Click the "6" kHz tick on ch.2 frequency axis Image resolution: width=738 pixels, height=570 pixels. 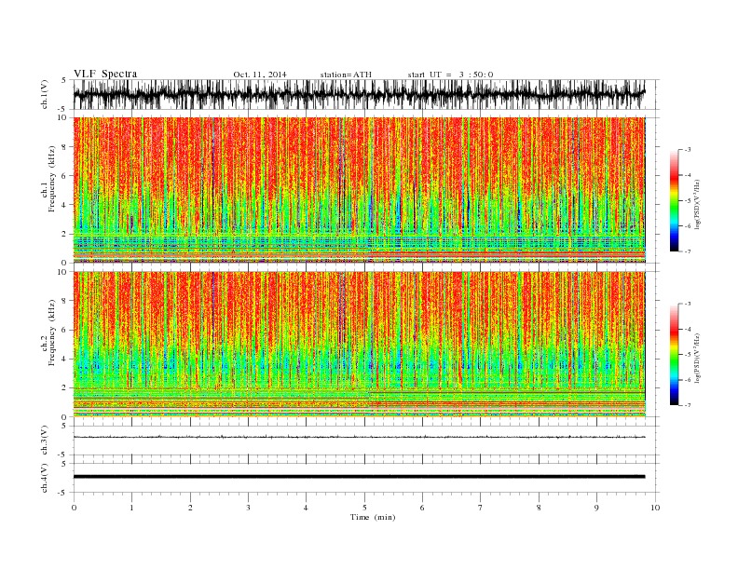64,330
